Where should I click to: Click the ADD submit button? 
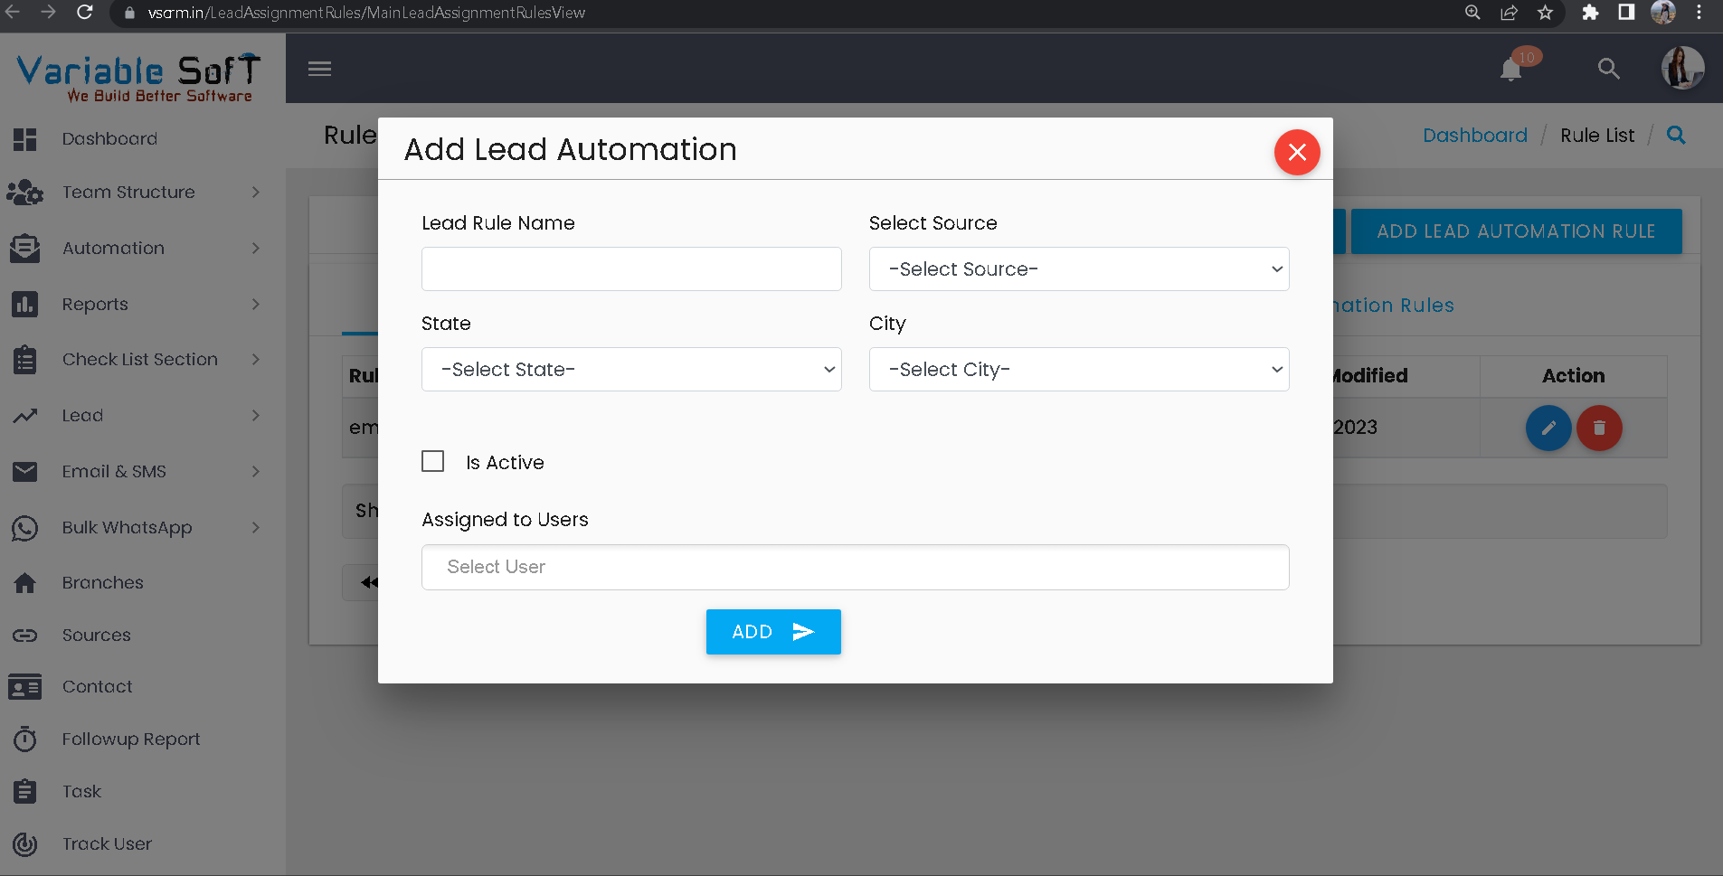click(x=772, y=632)
